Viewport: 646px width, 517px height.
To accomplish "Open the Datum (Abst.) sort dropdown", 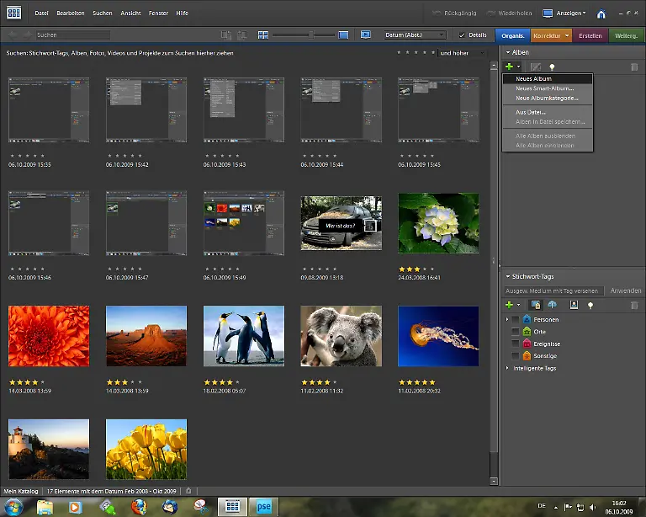I will [x=415, y=35].
